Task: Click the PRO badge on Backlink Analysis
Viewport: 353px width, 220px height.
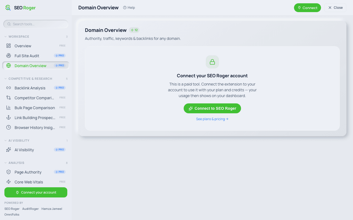Action: 60,88
